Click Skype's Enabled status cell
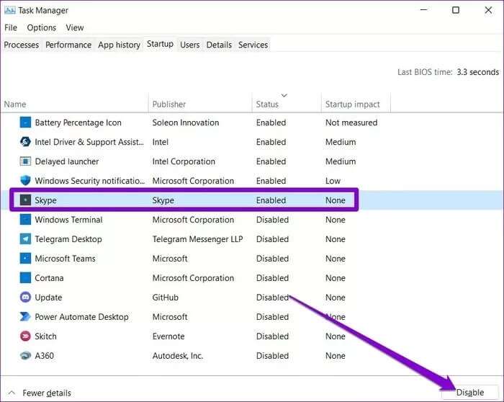The height and width of the screenshot is (402, 504). pyautogui.click(x=271, y=200)
